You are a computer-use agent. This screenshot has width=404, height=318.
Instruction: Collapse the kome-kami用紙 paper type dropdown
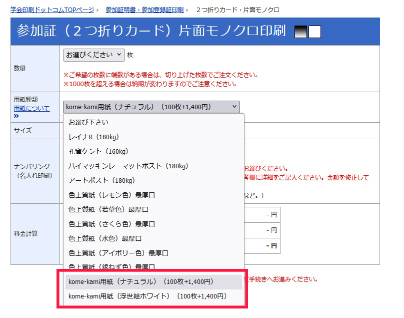(151, 107)
